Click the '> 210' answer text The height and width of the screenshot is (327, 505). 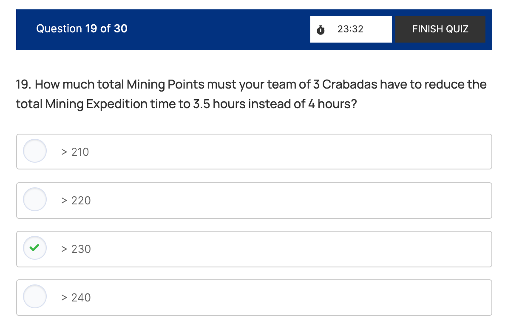pos(75,152)
